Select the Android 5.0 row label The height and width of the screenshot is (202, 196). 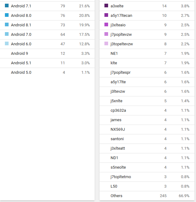pyautogui.click(x=21, y=73)
